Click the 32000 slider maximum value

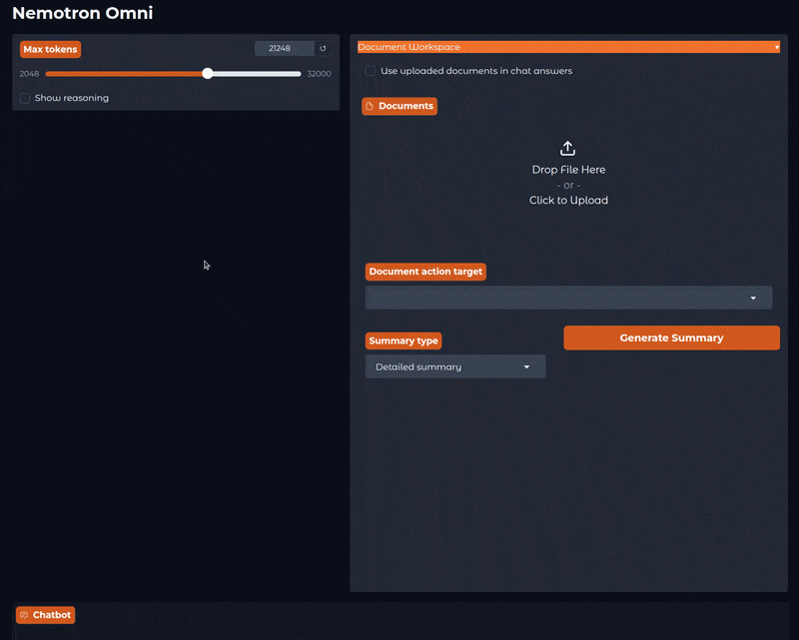tap(319, 74)
